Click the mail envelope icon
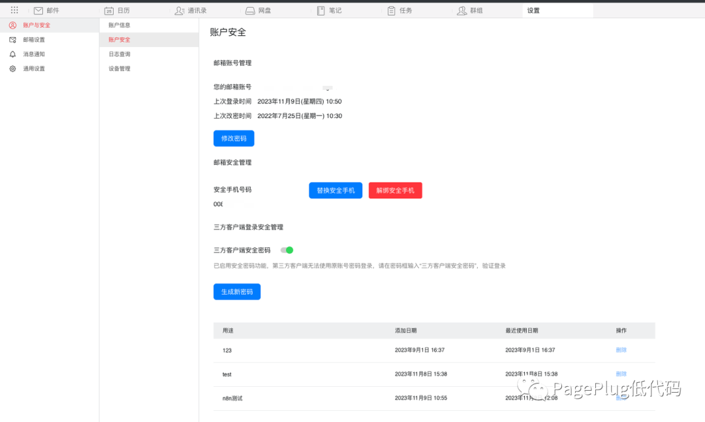705x422 pixels. pyautogui.click(x=39, y=10)
